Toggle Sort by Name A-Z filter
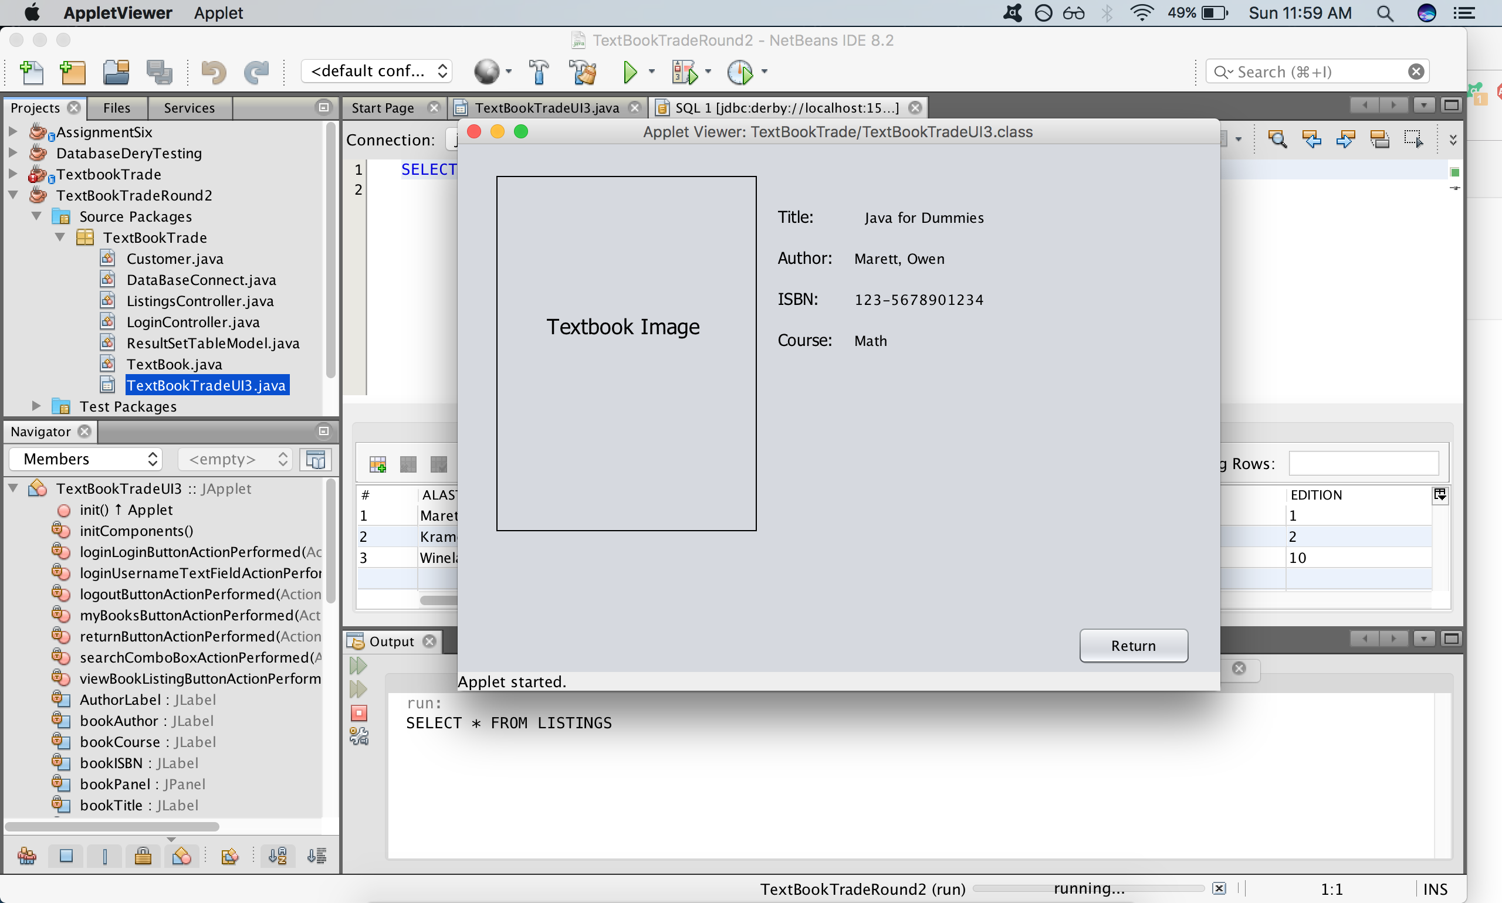This screenshot has height=903, width=1502. 278,856
